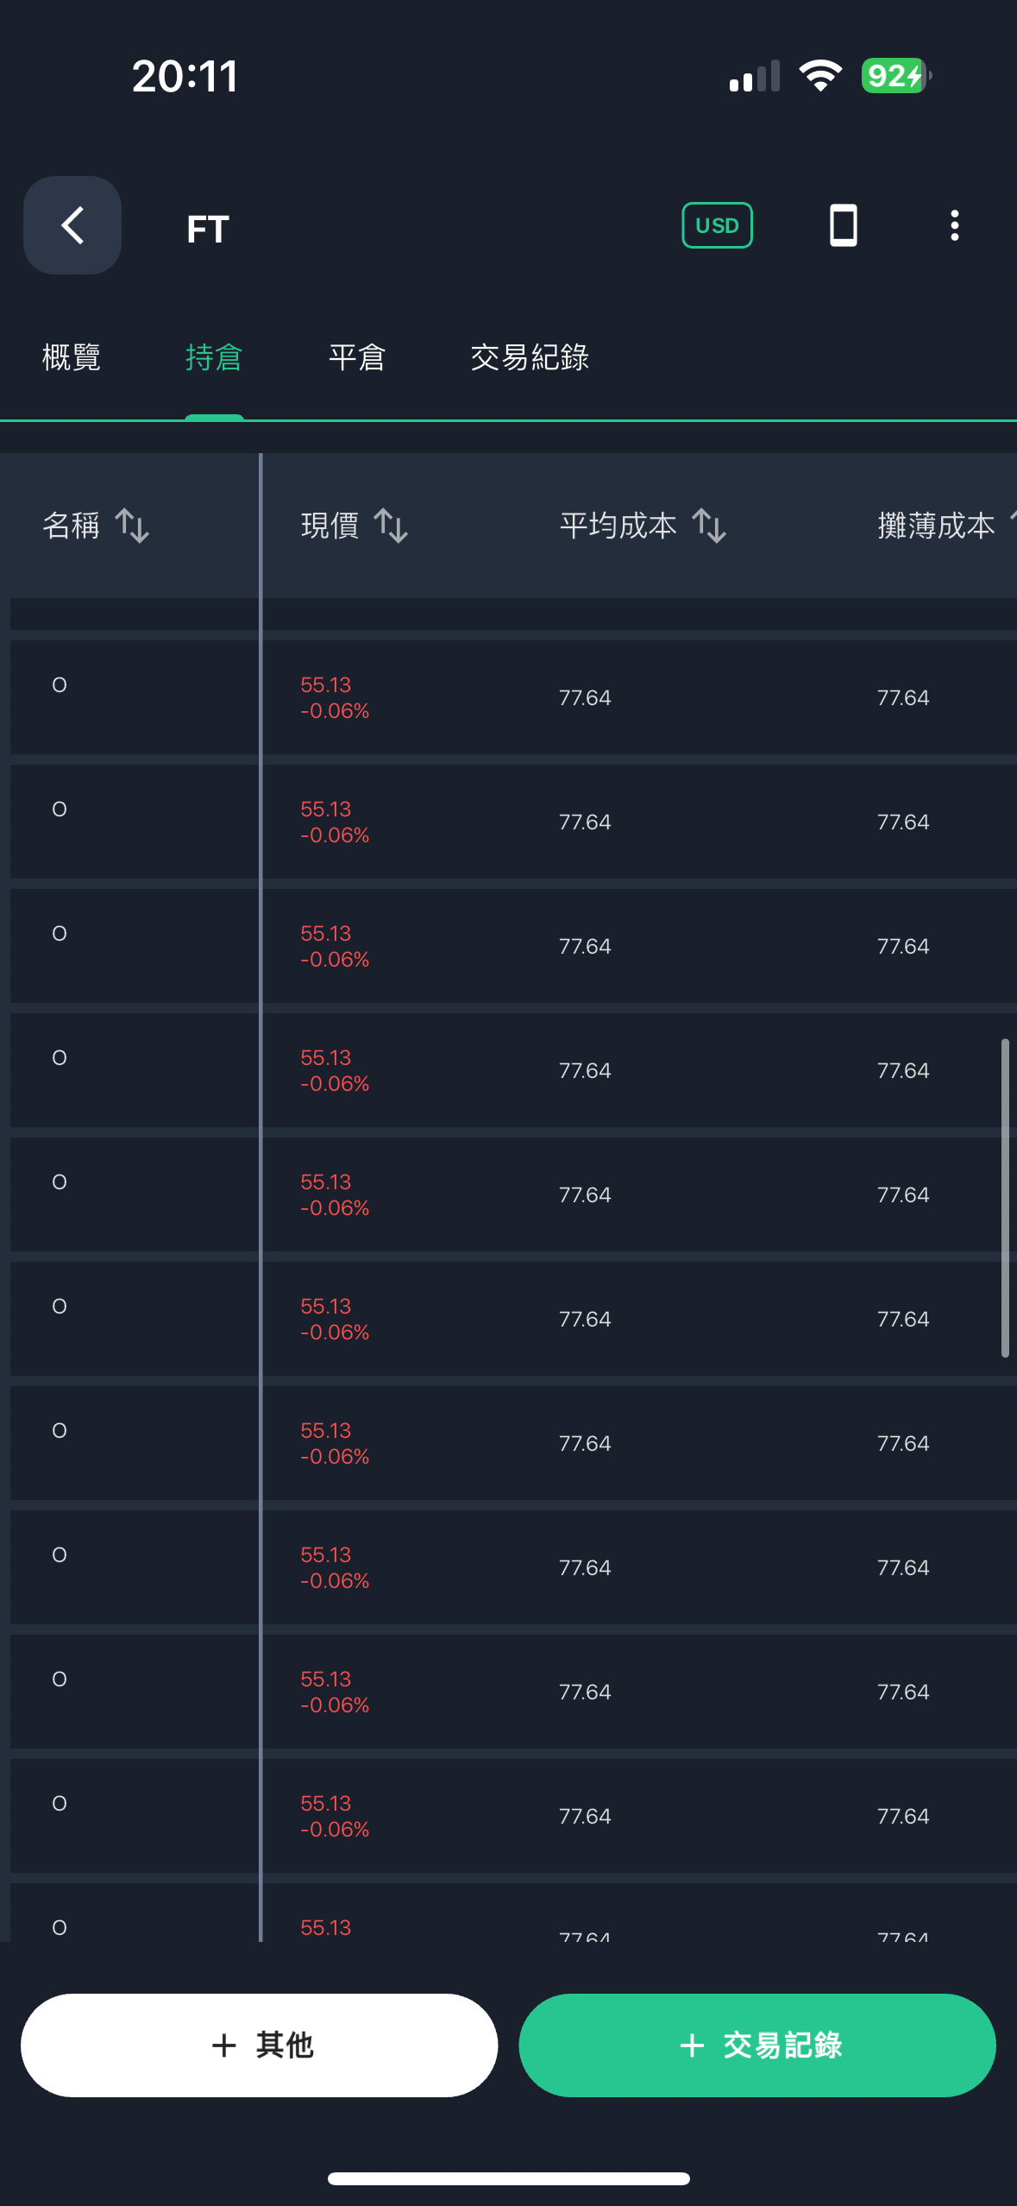Sort by 現價 column arrows
Image resolution: width=1017 pixels, height=2206 pixels.
click(x=391, y=526)
